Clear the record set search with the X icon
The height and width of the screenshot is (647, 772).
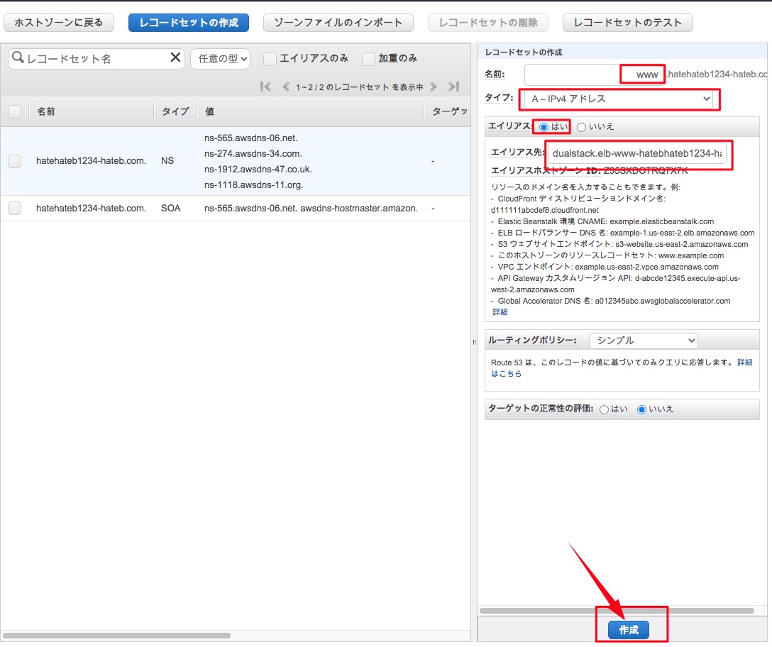coord(175,57)
